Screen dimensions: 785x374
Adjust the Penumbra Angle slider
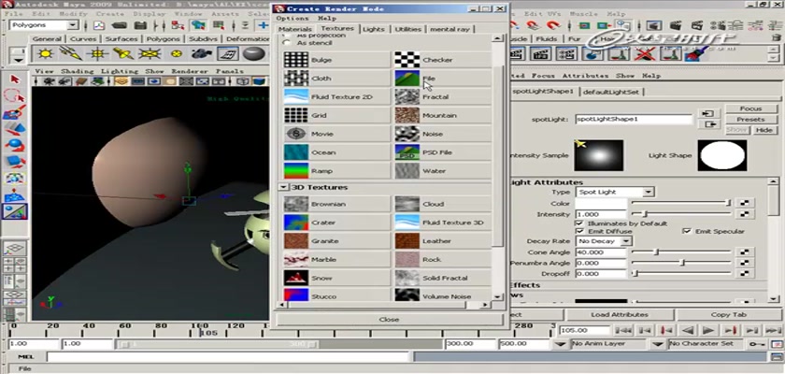coord(681,264)
